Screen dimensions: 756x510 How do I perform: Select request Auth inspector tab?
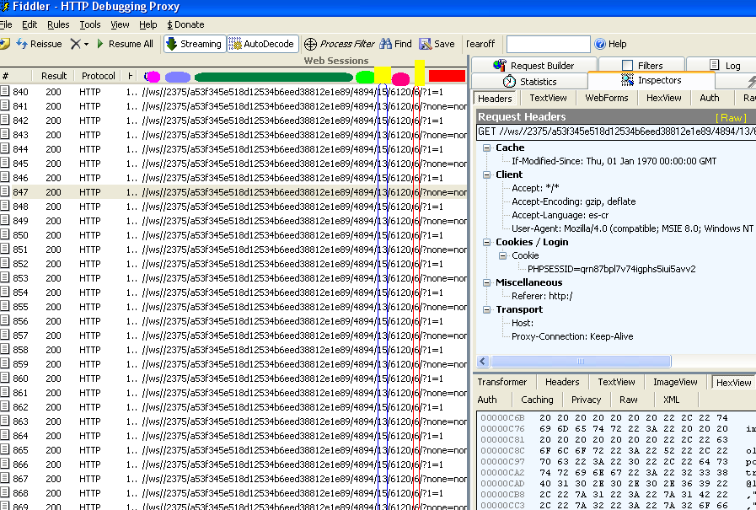[710, 98]
